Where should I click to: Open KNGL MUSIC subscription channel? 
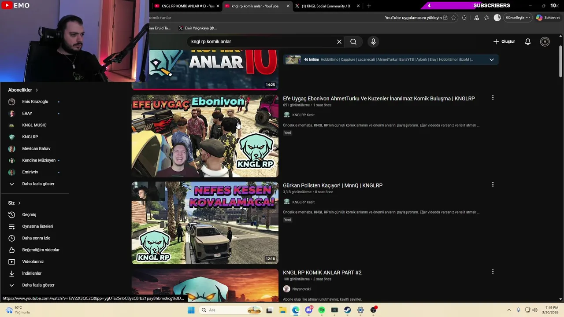click(34, 125)
